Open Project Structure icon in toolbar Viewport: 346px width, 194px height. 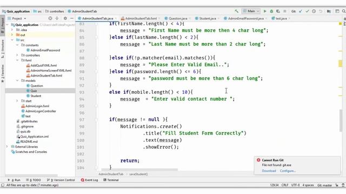coord(329,11)
